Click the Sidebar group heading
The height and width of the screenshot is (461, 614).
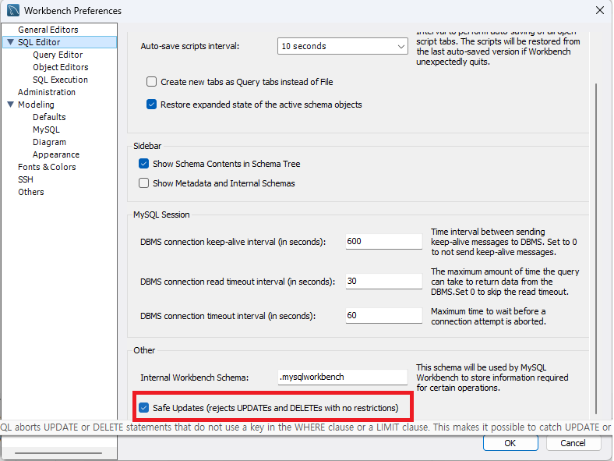point(147,146)
